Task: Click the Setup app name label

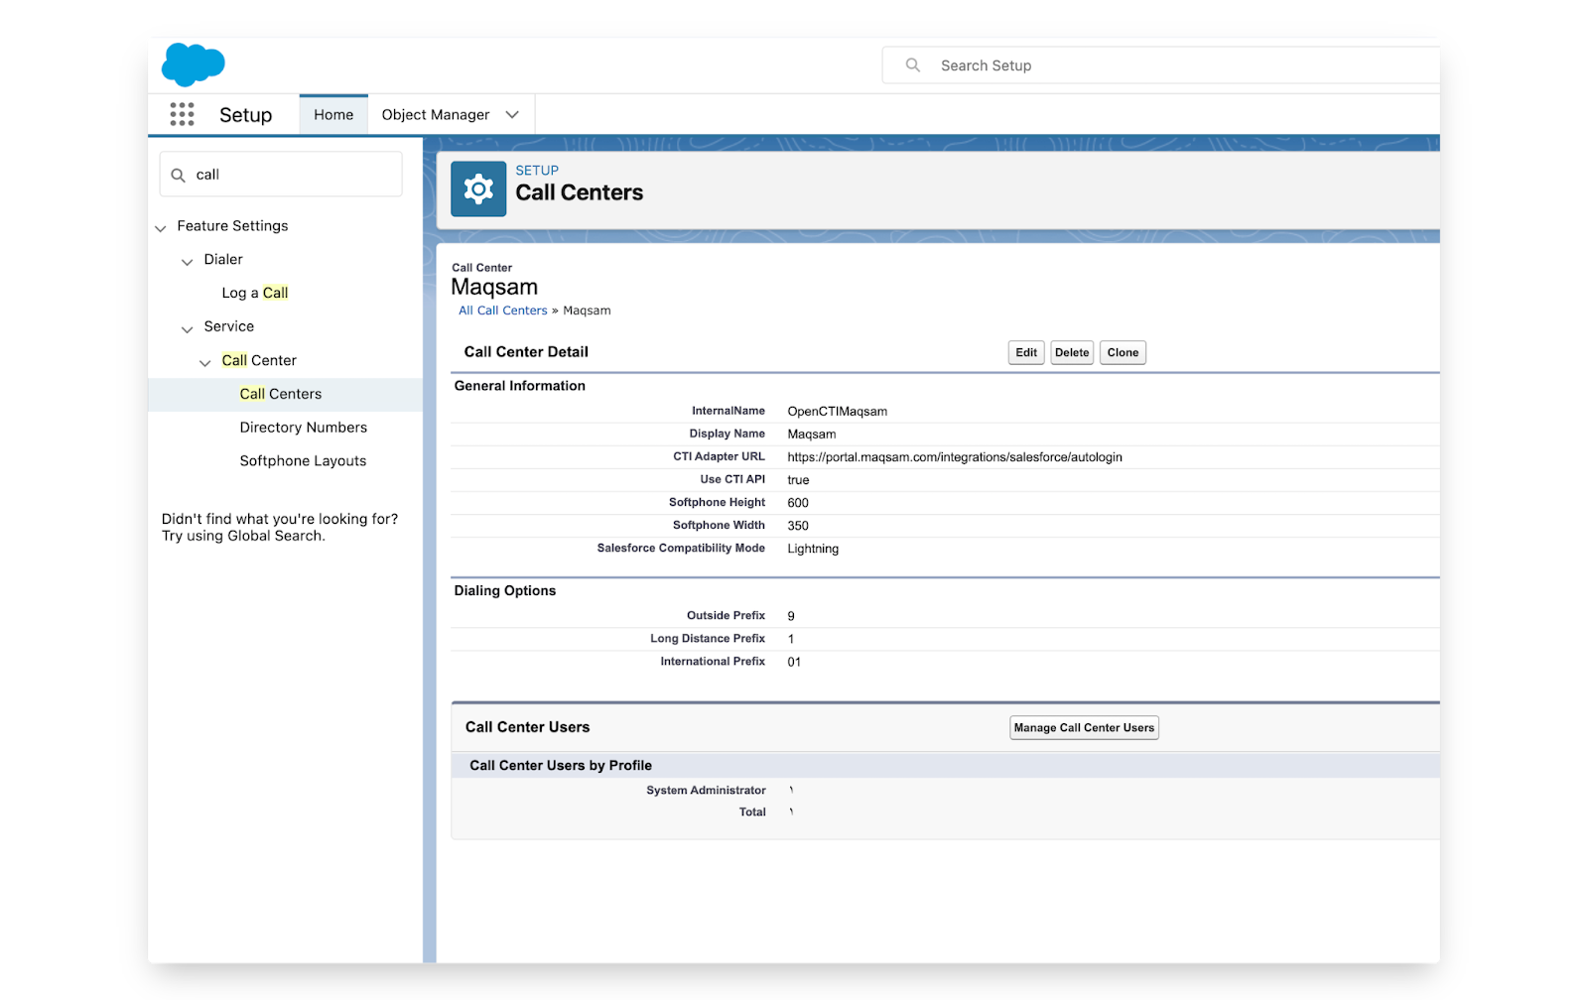Action: [245, 115]
